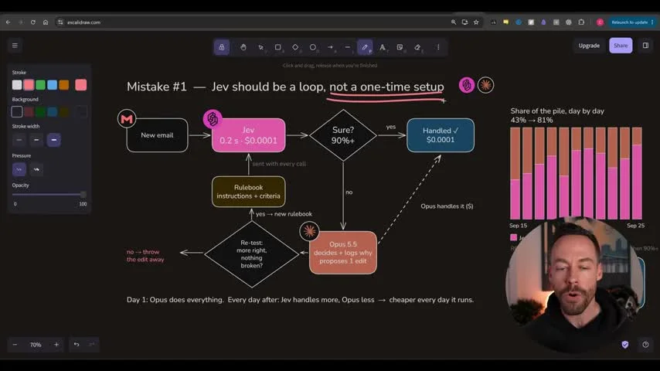This screenshot has height=371, width=660.
Task: Click Relaunch to update in Chrome
Action: (x=629, y=22)
